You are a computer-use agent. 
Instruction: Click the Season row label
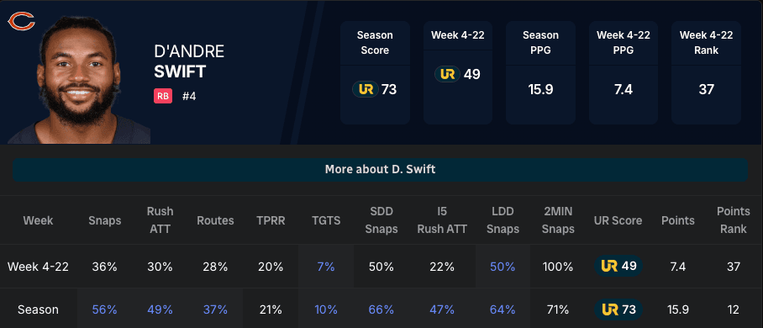point(38,309)
